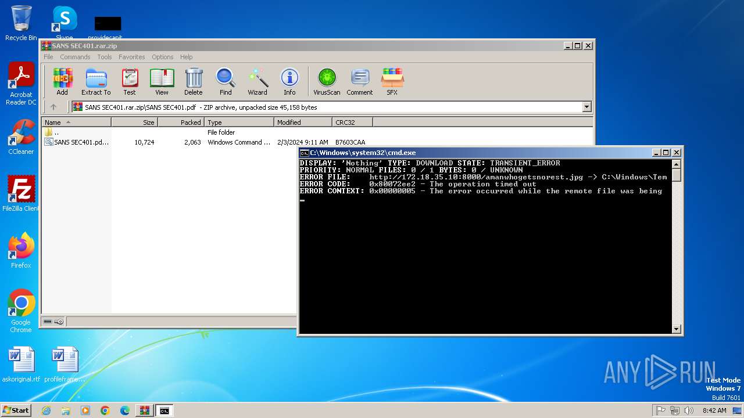This screenshot has height=418, width=744.
Task: Click the key icon in WinRAR status bar
Action: pyautogui.click(x=59, y=322)
